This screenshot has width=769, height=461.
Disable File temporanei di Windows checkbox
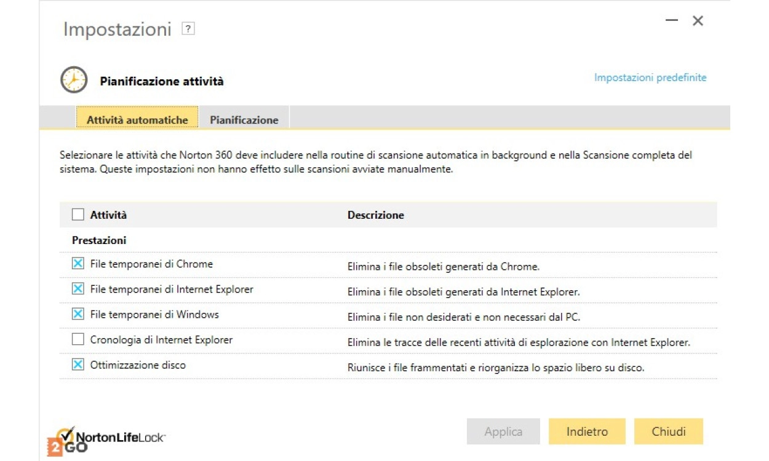click(x=78, y=314)
